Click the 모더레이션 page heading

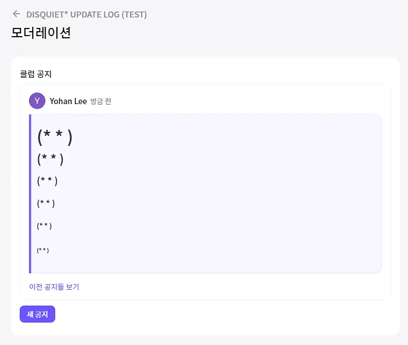tap(41, 33)
